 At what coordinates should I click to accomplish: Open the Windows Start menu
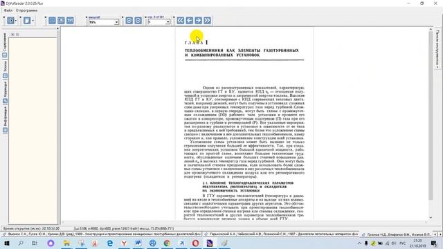point(7,243)
